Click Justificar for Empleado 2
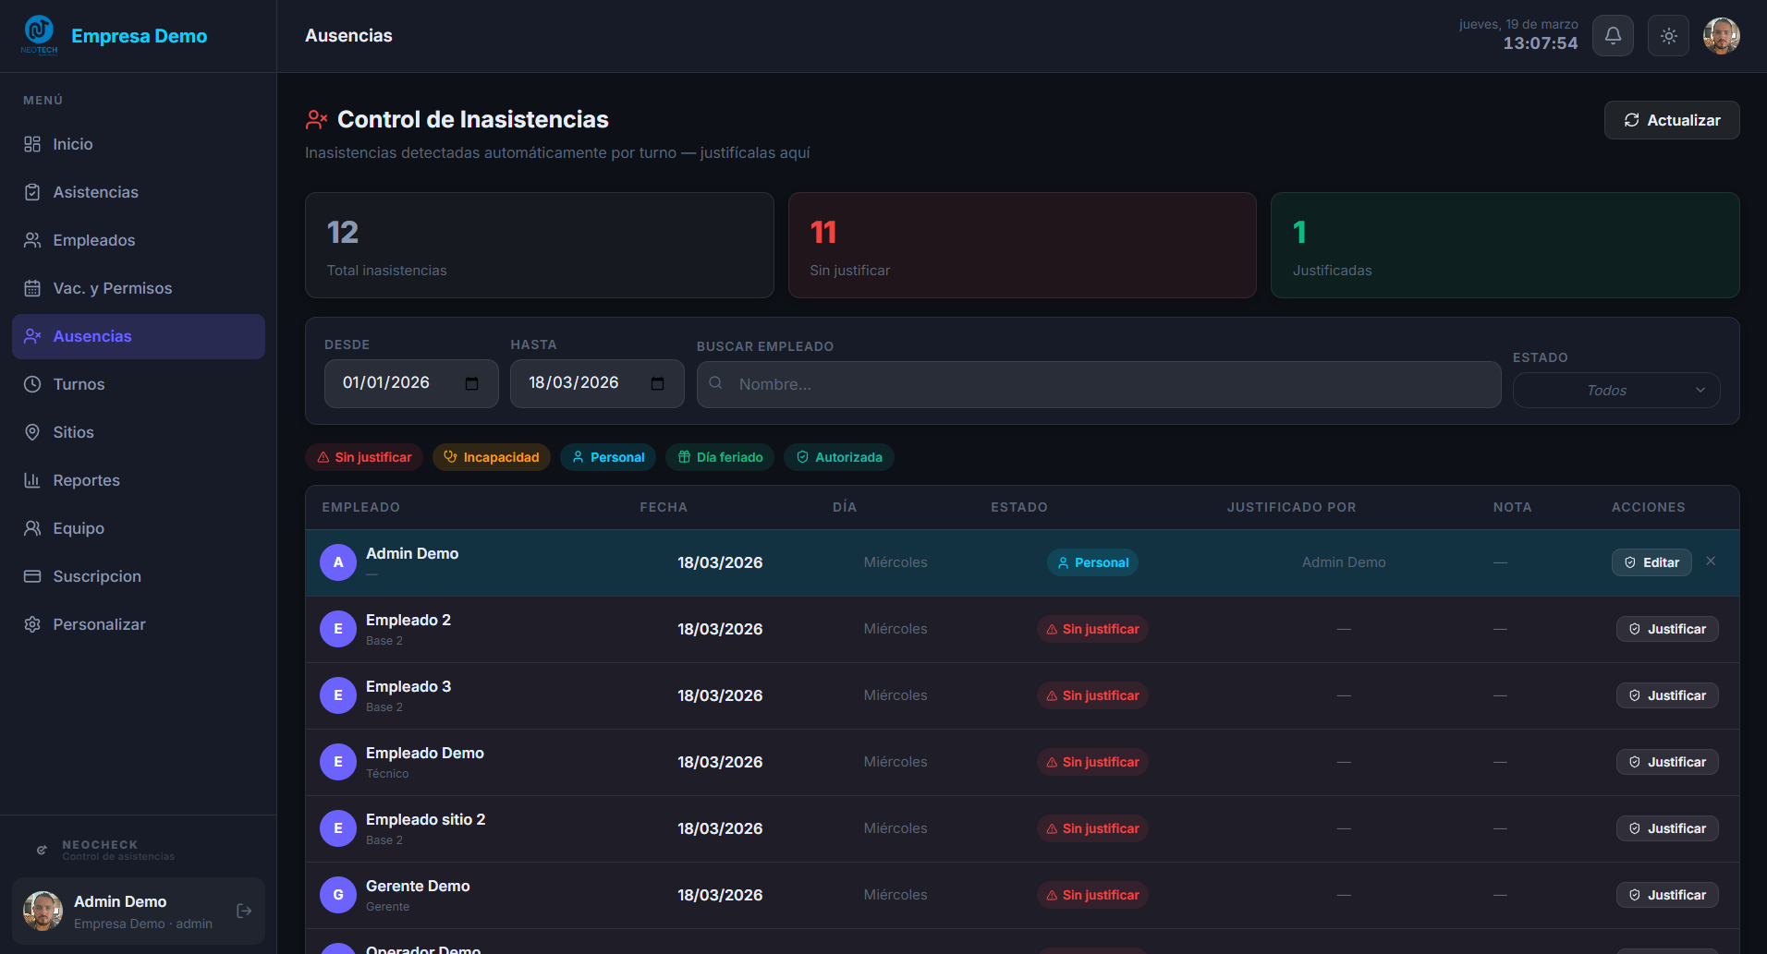Image resolution: width=1767 pixels, height=954 pixels. tap(1667, 629)
